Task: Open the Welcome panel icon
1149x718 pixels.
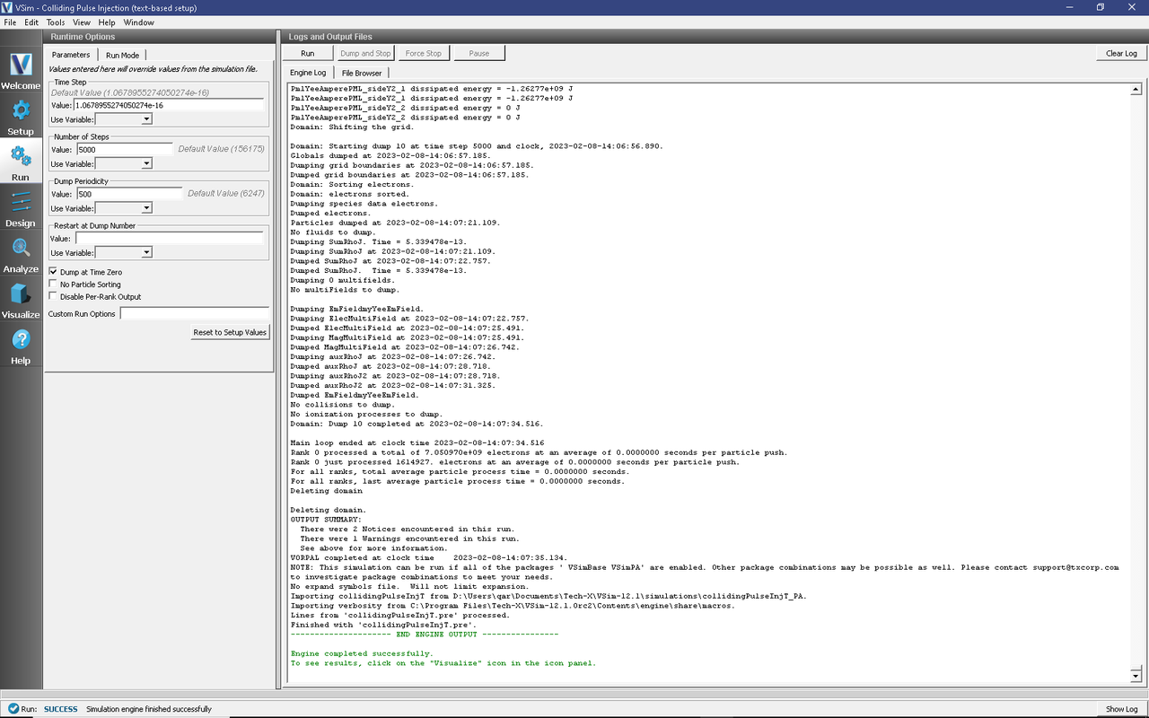Action: coord(21,72)
